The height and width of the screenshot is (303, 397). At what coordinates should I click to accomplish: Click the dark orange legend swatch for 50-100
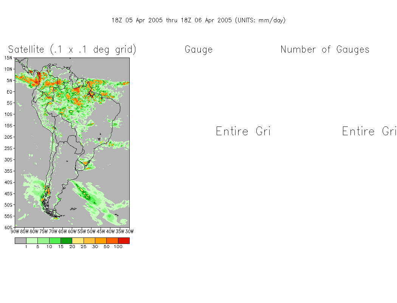pos(112,241)
